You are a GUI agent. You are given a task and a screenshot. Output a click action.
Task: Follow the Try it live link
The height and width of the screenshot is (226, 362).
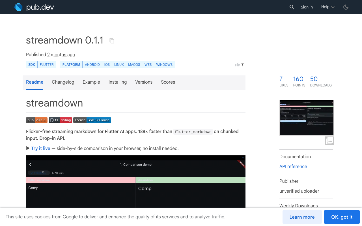pyautogui.click(x=41, y=148)
